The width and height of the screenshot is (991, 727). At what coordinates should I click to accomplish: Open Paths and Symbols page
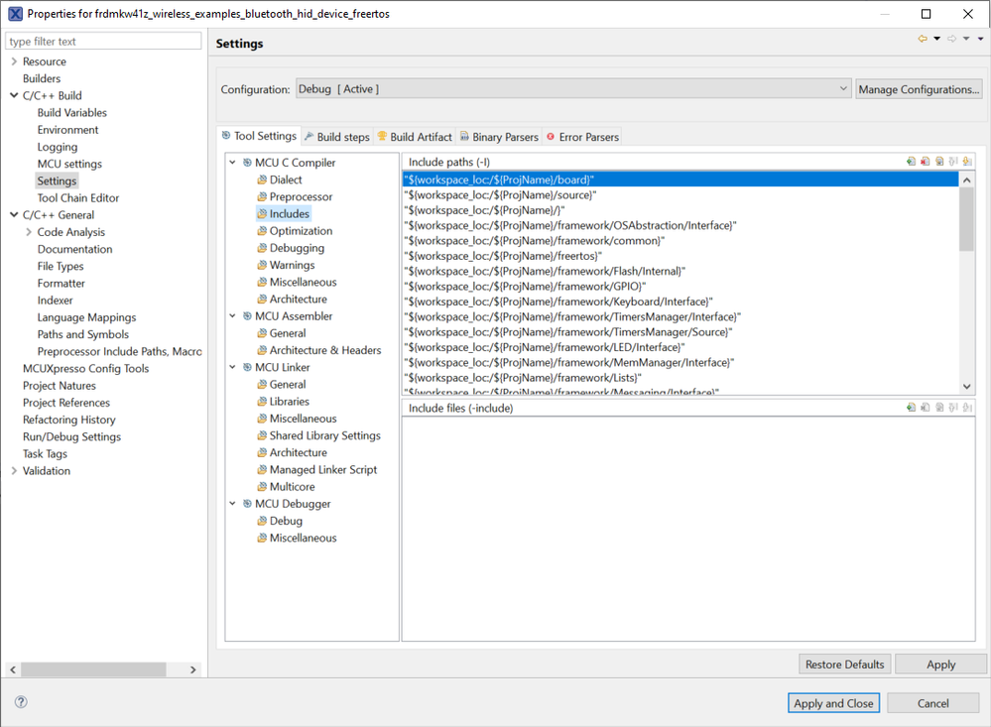pos(82,334)
